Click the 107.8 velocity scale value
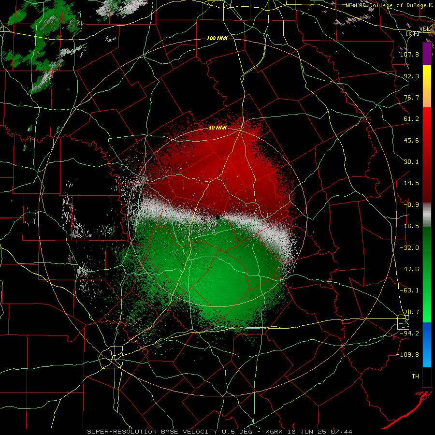 coord(409,54)
